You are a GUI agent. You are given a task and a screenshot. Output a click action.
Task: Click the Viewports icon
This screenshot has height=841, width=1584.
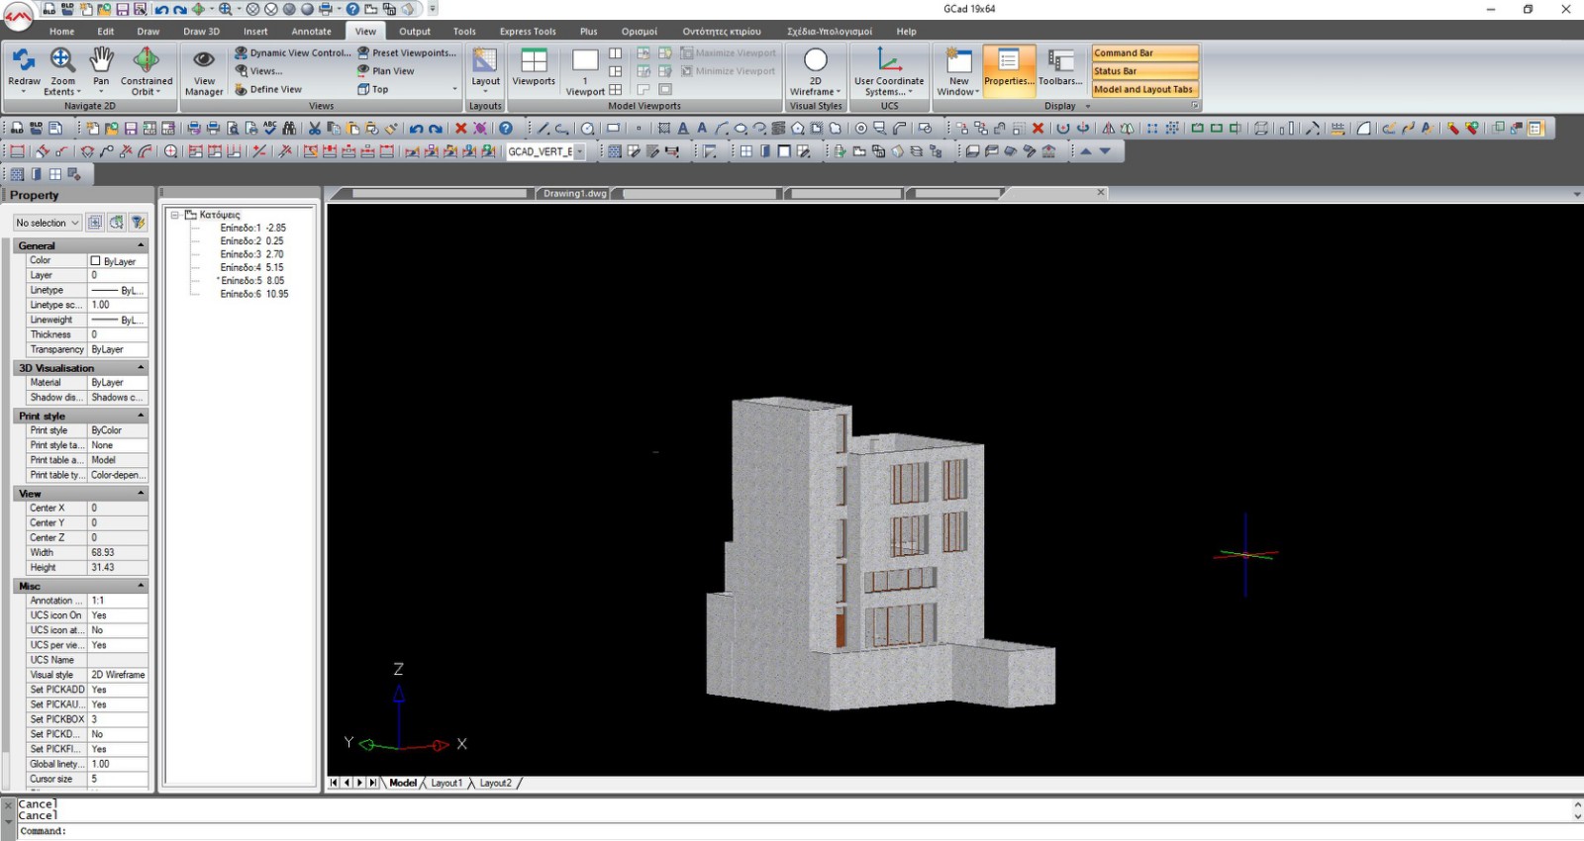pyautogui.click(x=534, y=67)
